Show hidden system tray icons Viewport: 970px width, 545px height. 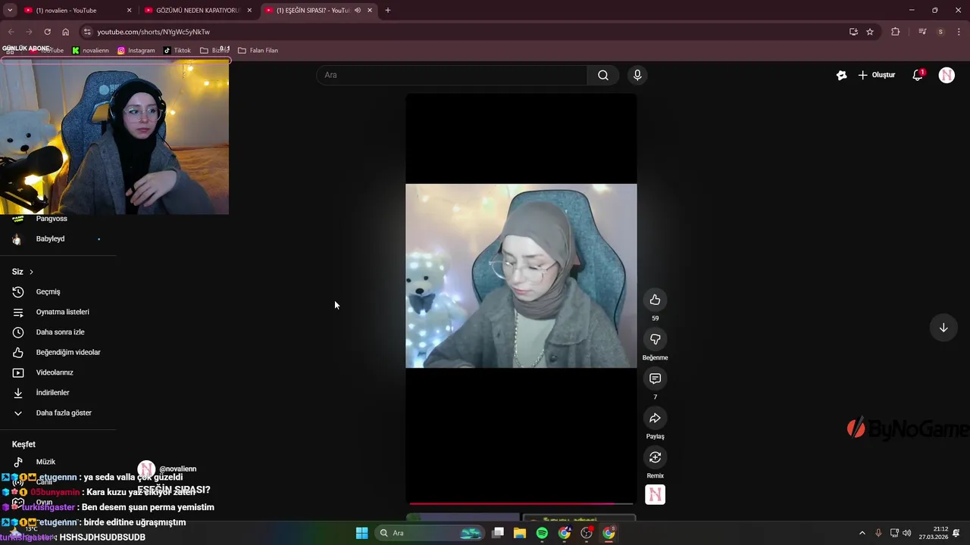862,533
